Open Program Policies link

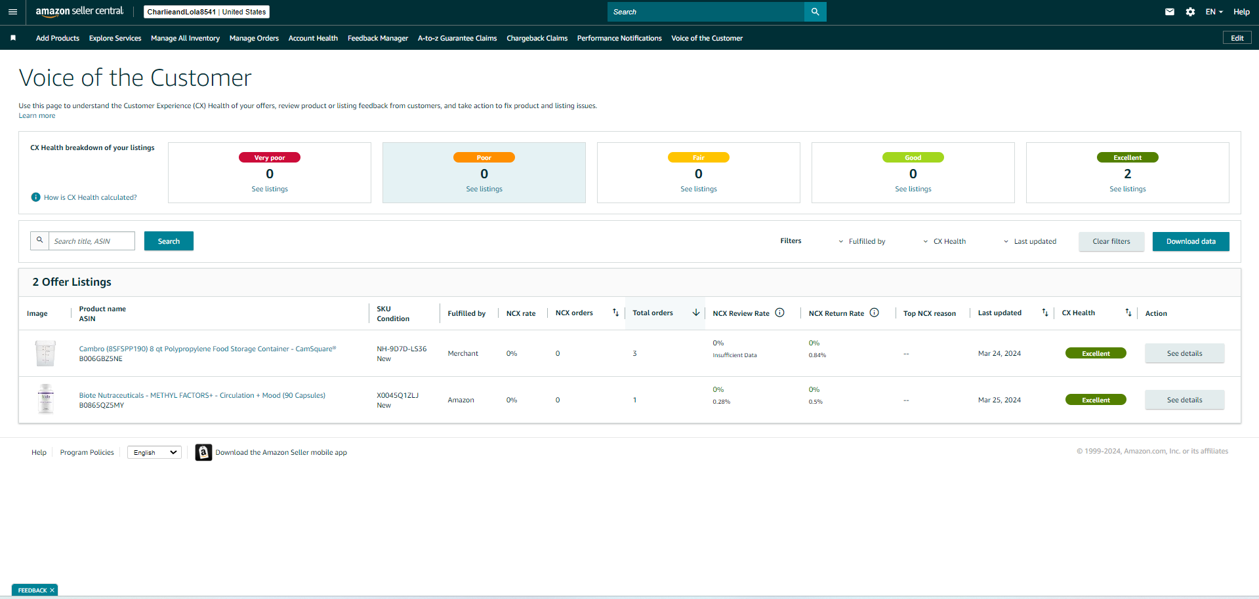pos(87,452)
